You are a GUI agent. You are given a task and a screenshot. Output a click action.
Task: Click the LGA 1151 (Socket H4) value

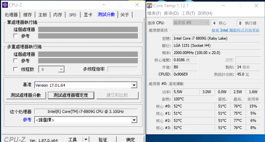pyautogui.click(x=192, y=46)
